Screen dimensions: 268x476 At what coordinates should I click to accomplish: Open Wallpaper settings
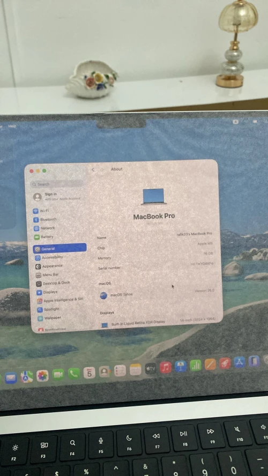point(49,318)
